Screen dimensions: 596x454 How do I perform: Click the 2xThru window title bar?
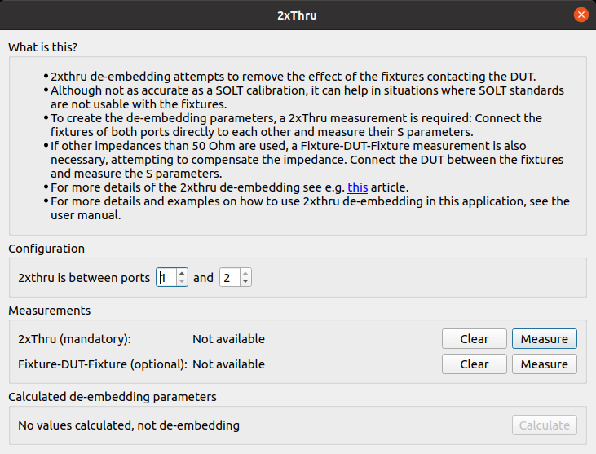(297, 15)
